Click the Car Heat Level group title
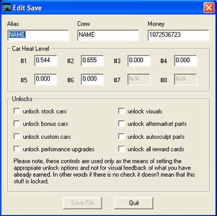 point(30,49)
